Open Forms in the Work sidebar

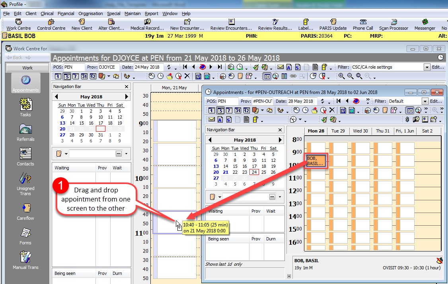click(25, 236)
